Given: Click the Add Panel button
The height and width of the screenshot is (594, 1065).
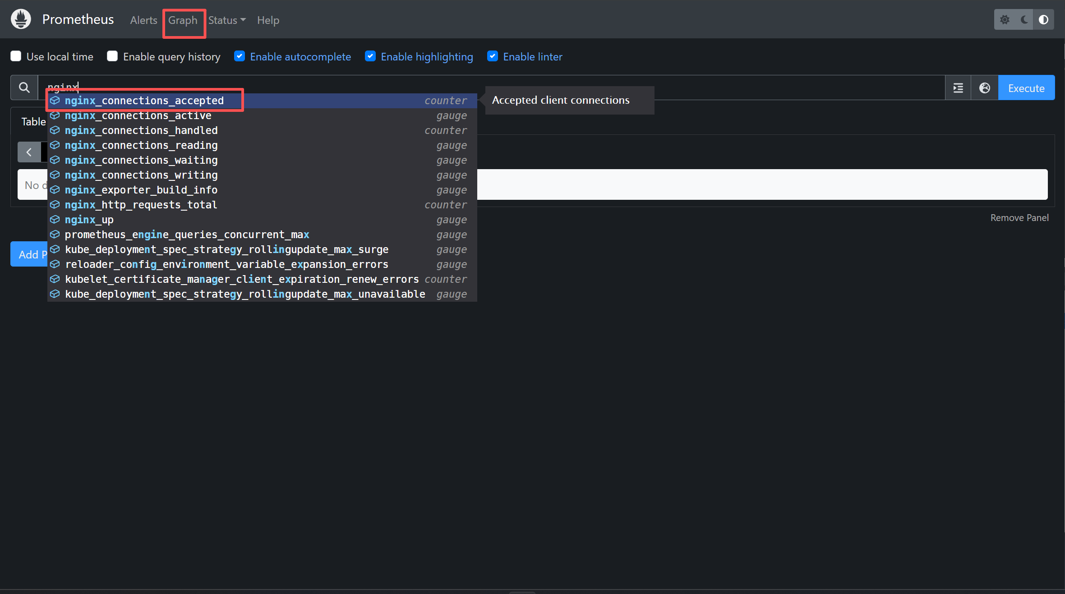Looking at the screenshot, I should tap(29, 254).
